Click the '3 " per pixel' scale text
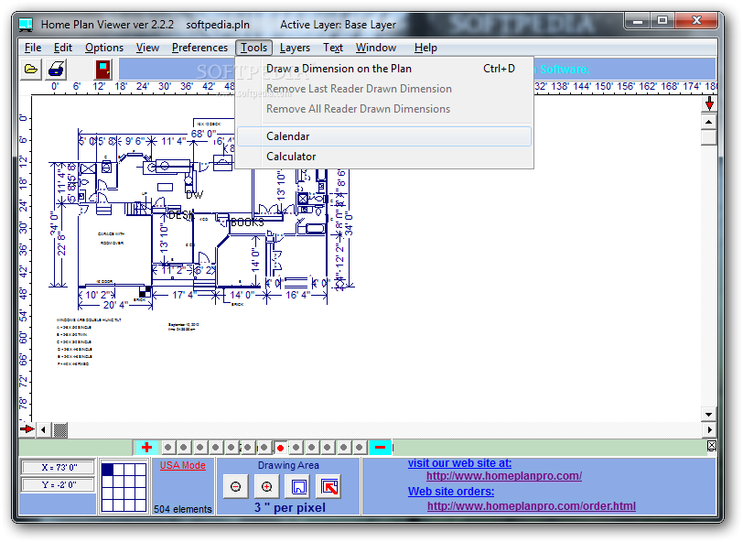 coord(289,507)
